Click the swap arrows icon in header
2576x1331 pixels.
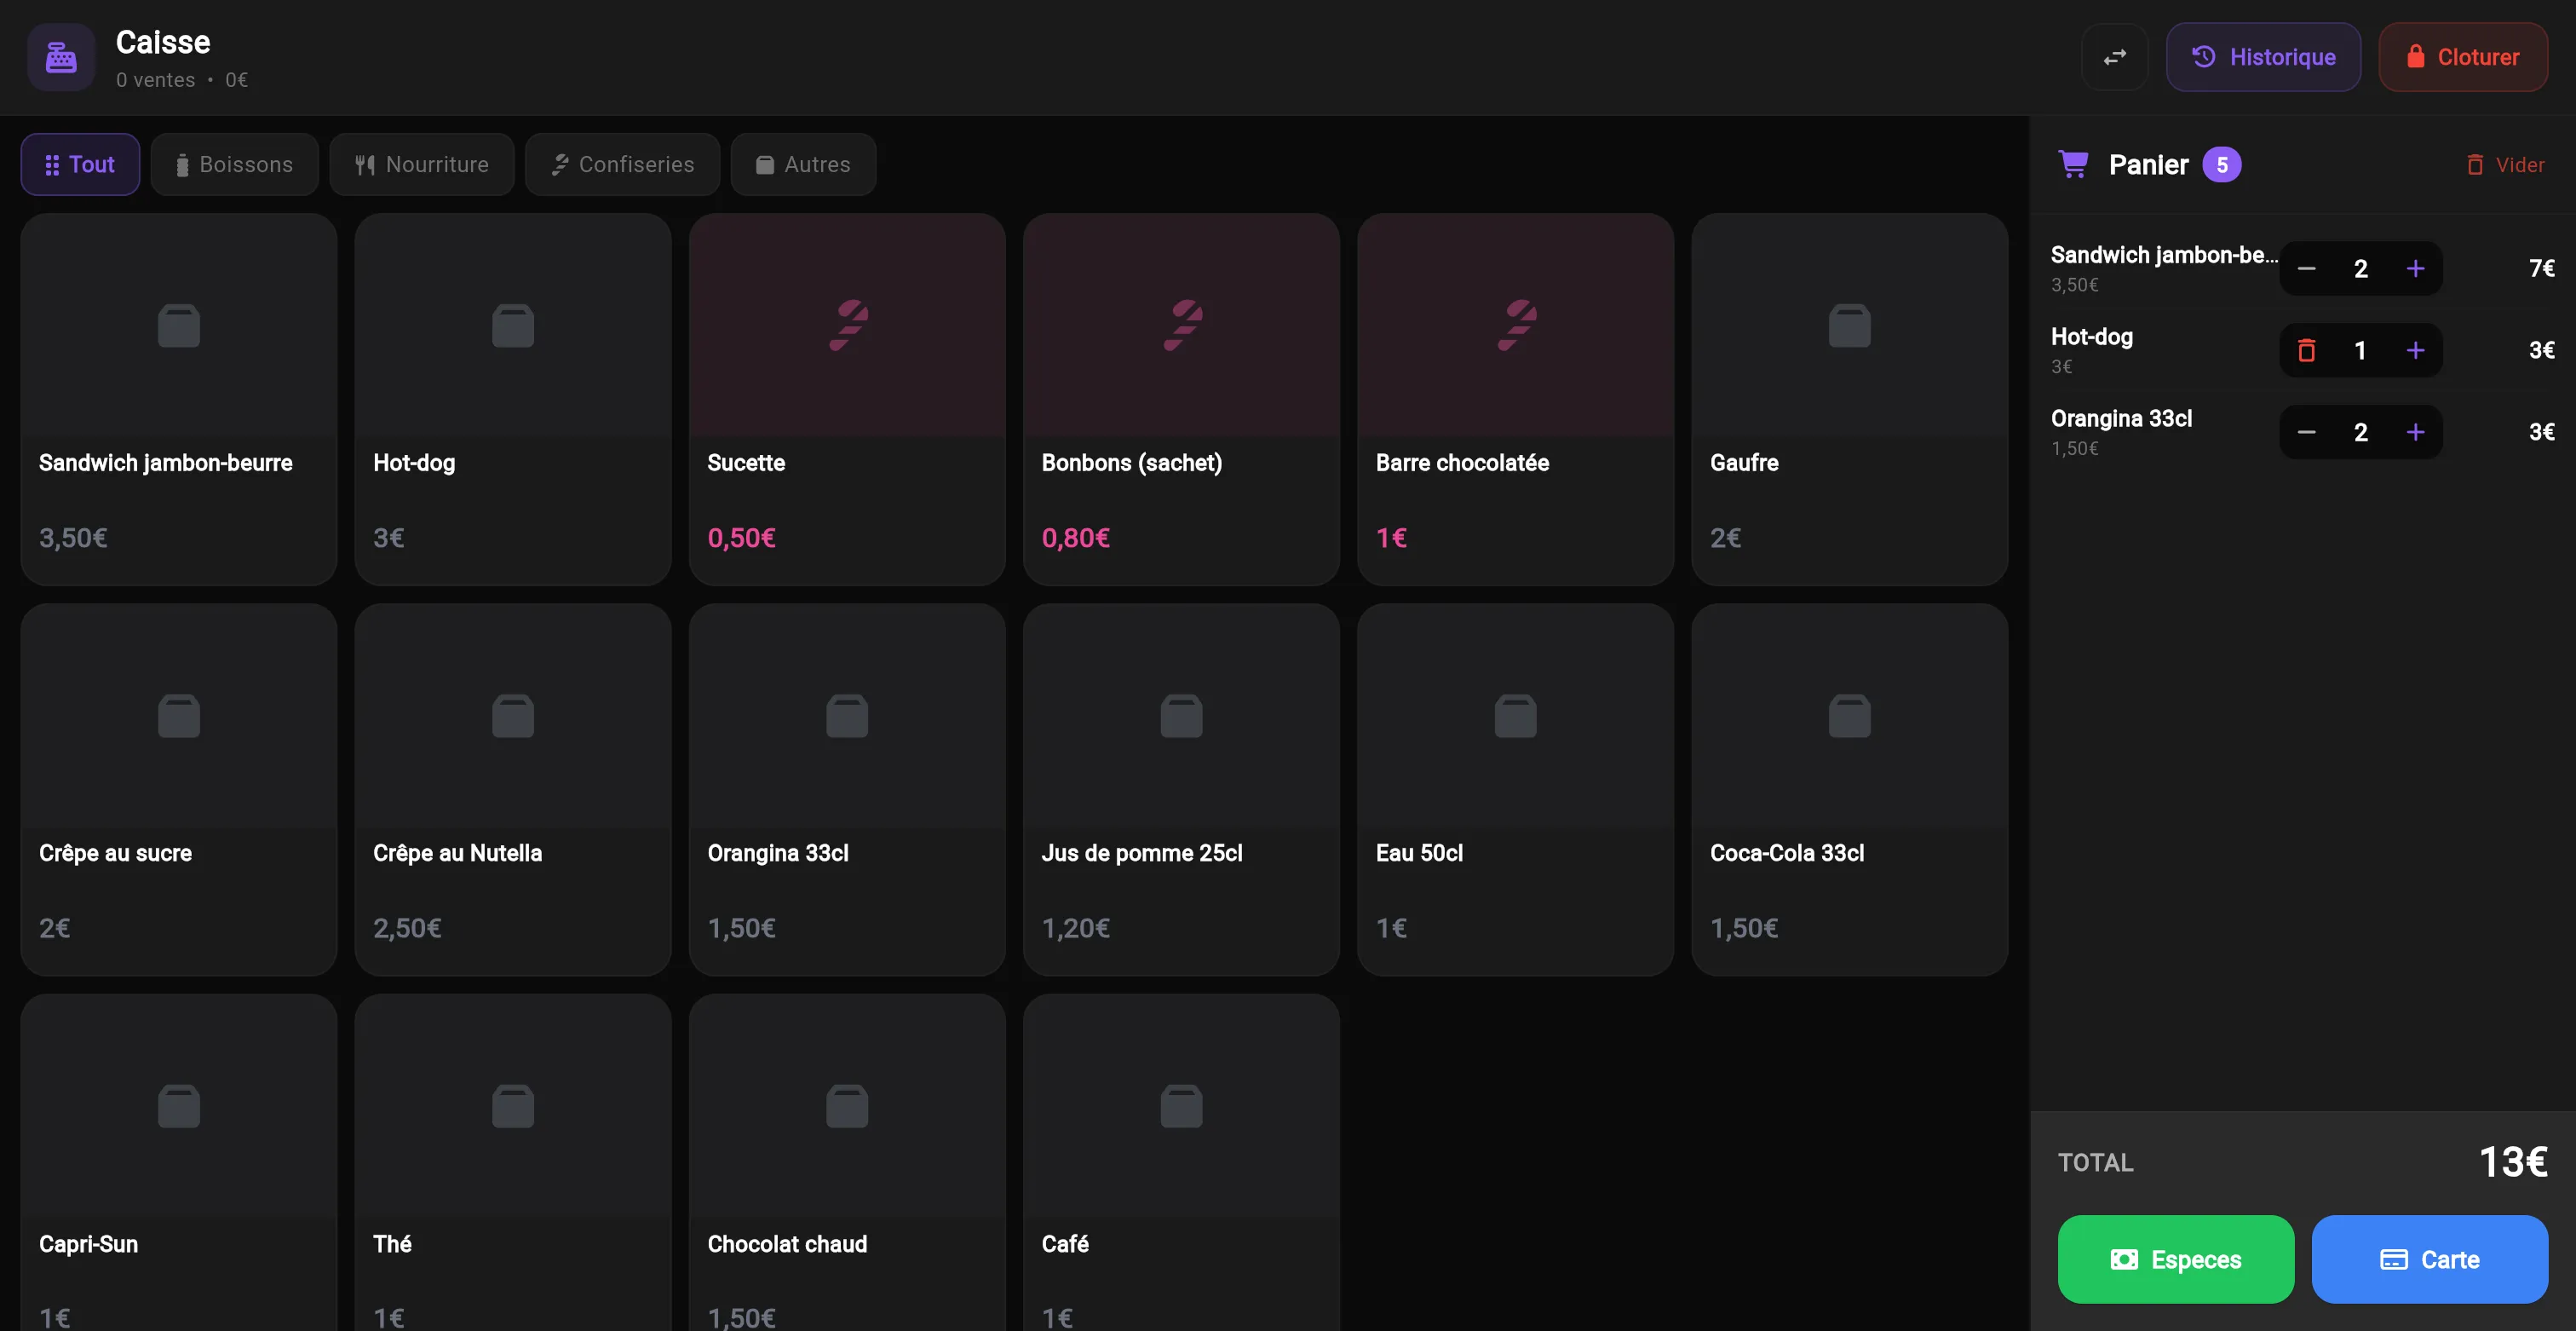coord(2114,57)
